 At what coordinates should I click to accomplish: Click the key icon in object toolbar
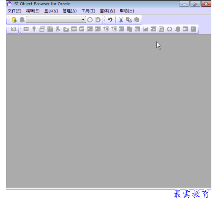click(34, 29)
